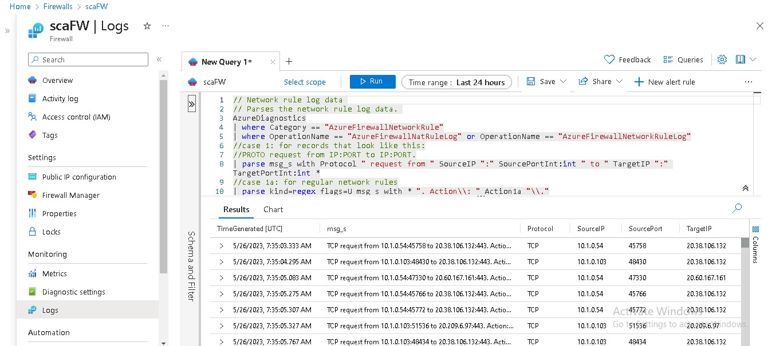Run the query
Viewport: 772px width, 346px height.
pyautogui.click(x=372, y=82)
